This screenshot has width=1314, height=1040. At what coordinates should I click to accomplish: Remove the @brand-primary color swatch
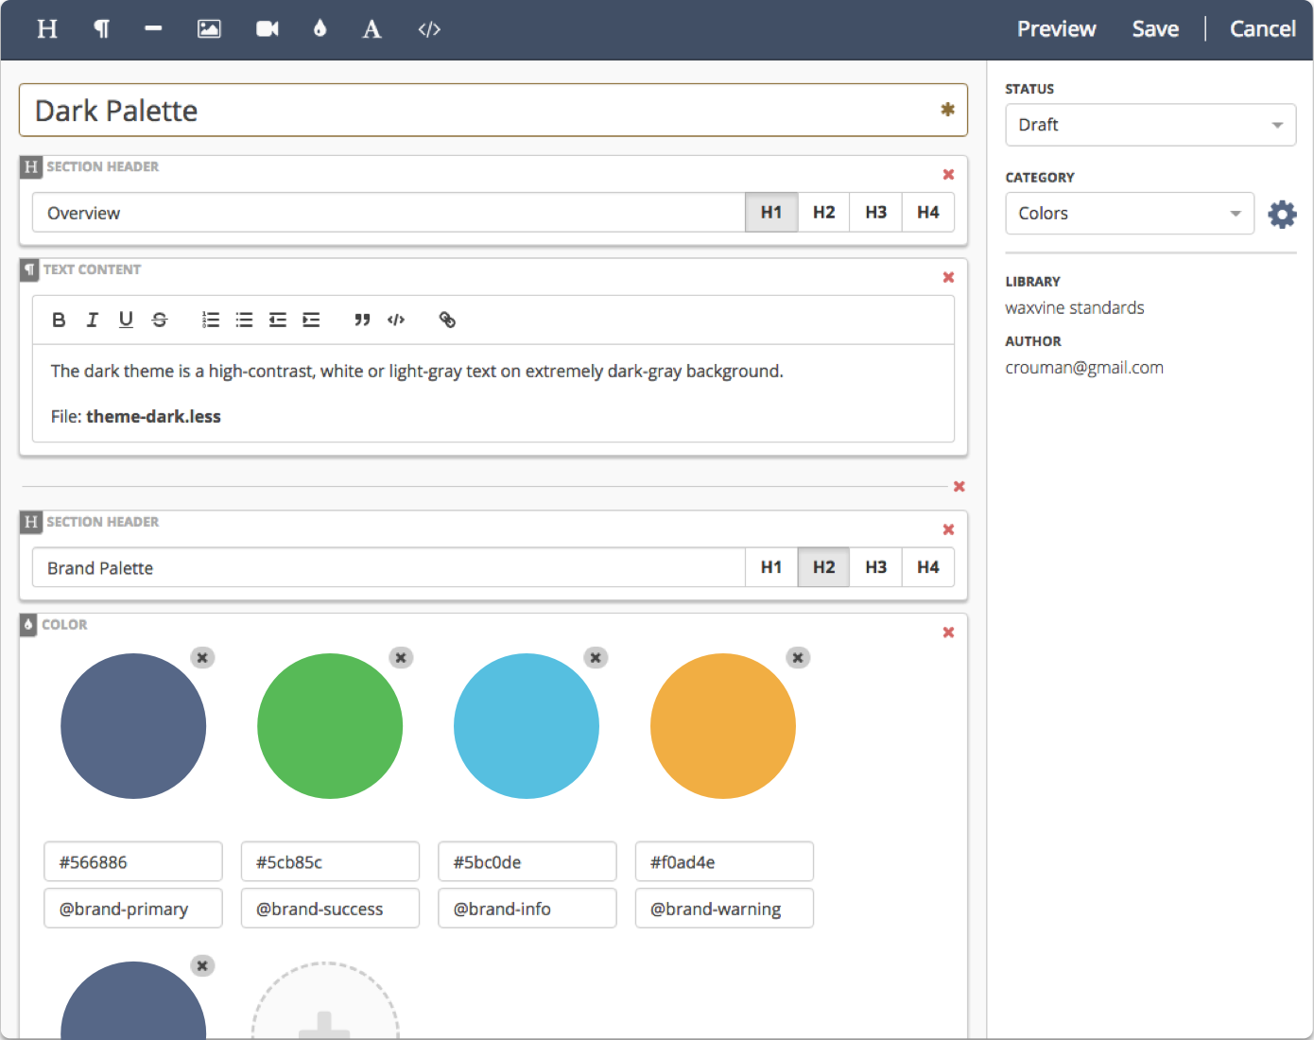[202, 657]
